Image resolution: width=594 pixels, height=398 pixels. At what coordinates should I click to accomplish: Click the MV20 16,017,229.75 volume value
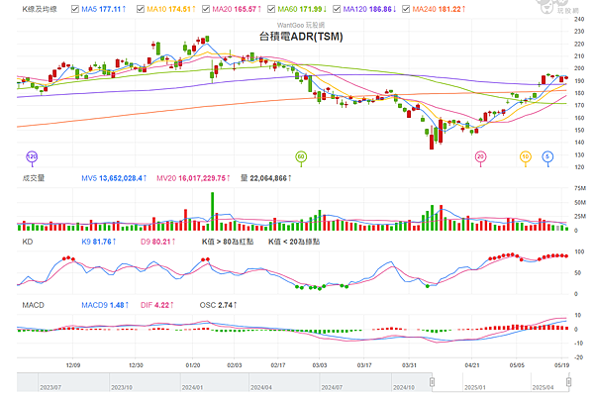coord(193,178)
